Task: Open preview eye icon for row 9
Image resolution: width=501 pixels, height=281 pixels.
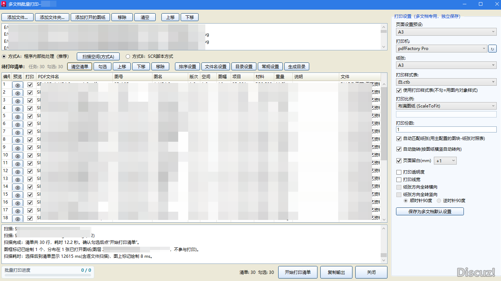Action: click(17, 148)
